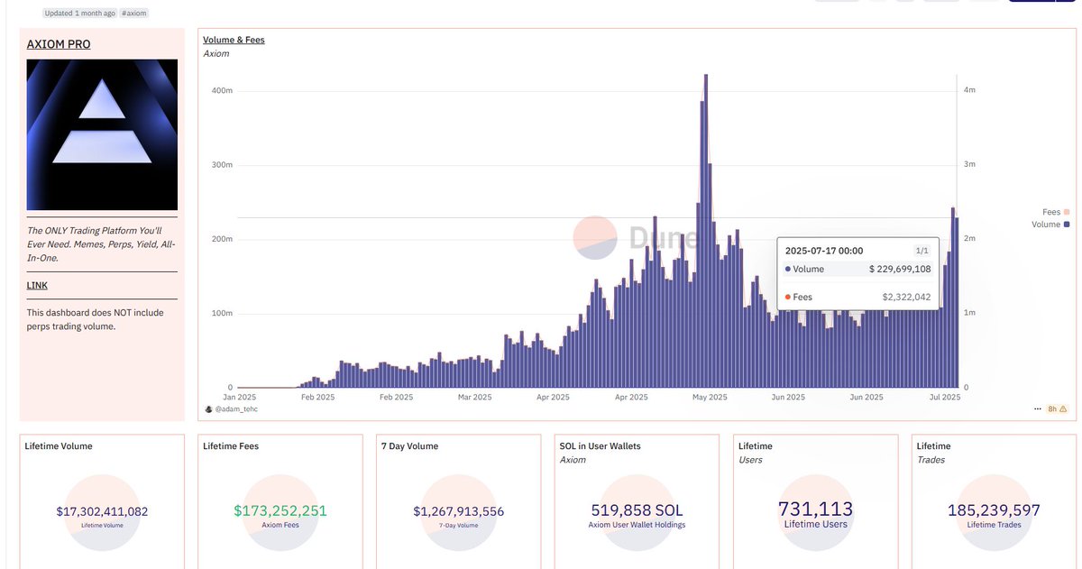Click the 4m right-axis label

(x=969, y=91)
